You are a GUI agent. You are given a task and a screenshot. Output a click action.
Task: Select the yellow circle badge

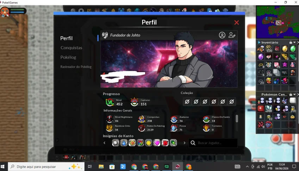[149, 143]
